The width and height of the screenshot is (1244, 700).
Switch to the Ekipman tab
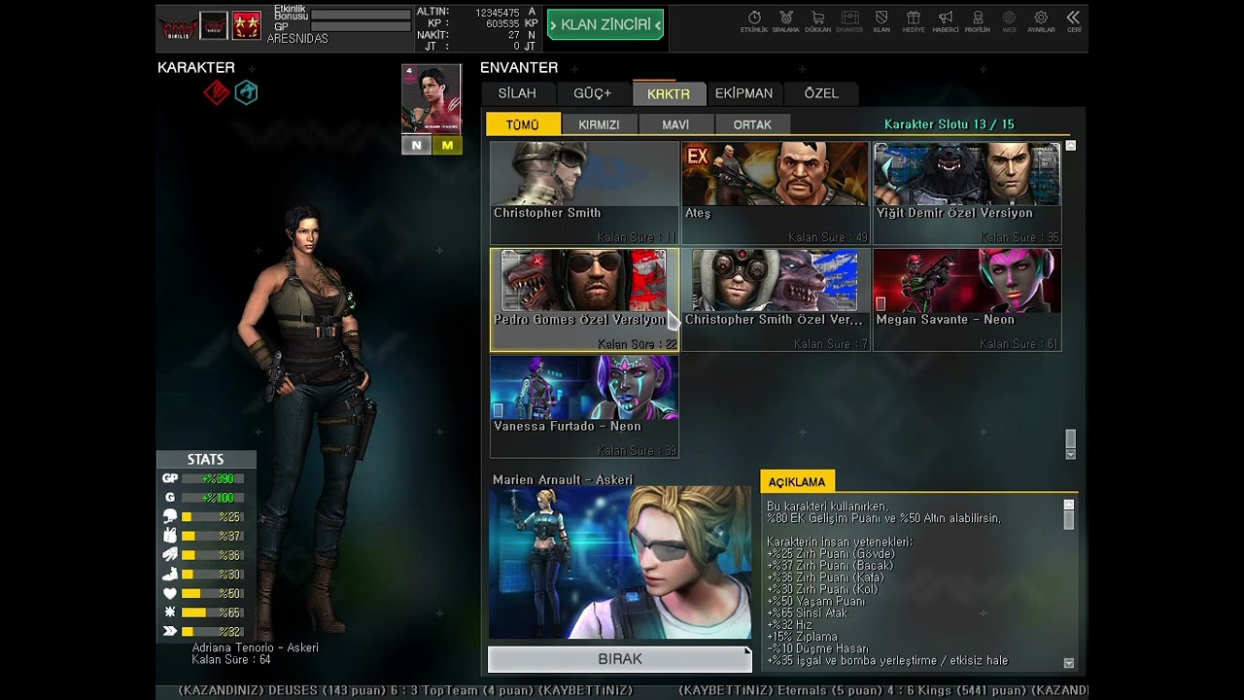point(744,93)
